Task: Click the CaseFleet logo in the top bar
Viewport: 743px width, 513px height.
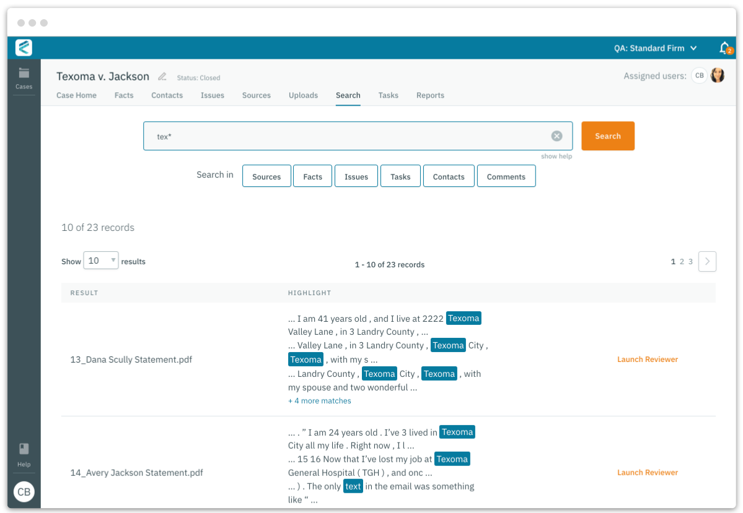Action: pyautogui.click(x=23, y=48)
